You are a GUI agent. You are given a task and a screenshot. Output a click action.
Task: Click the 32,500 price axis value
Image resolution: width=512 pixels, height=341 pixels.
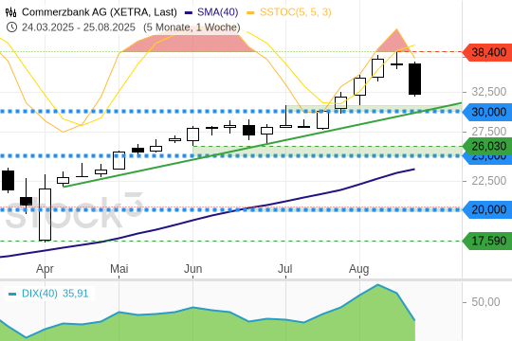point(489,92)
